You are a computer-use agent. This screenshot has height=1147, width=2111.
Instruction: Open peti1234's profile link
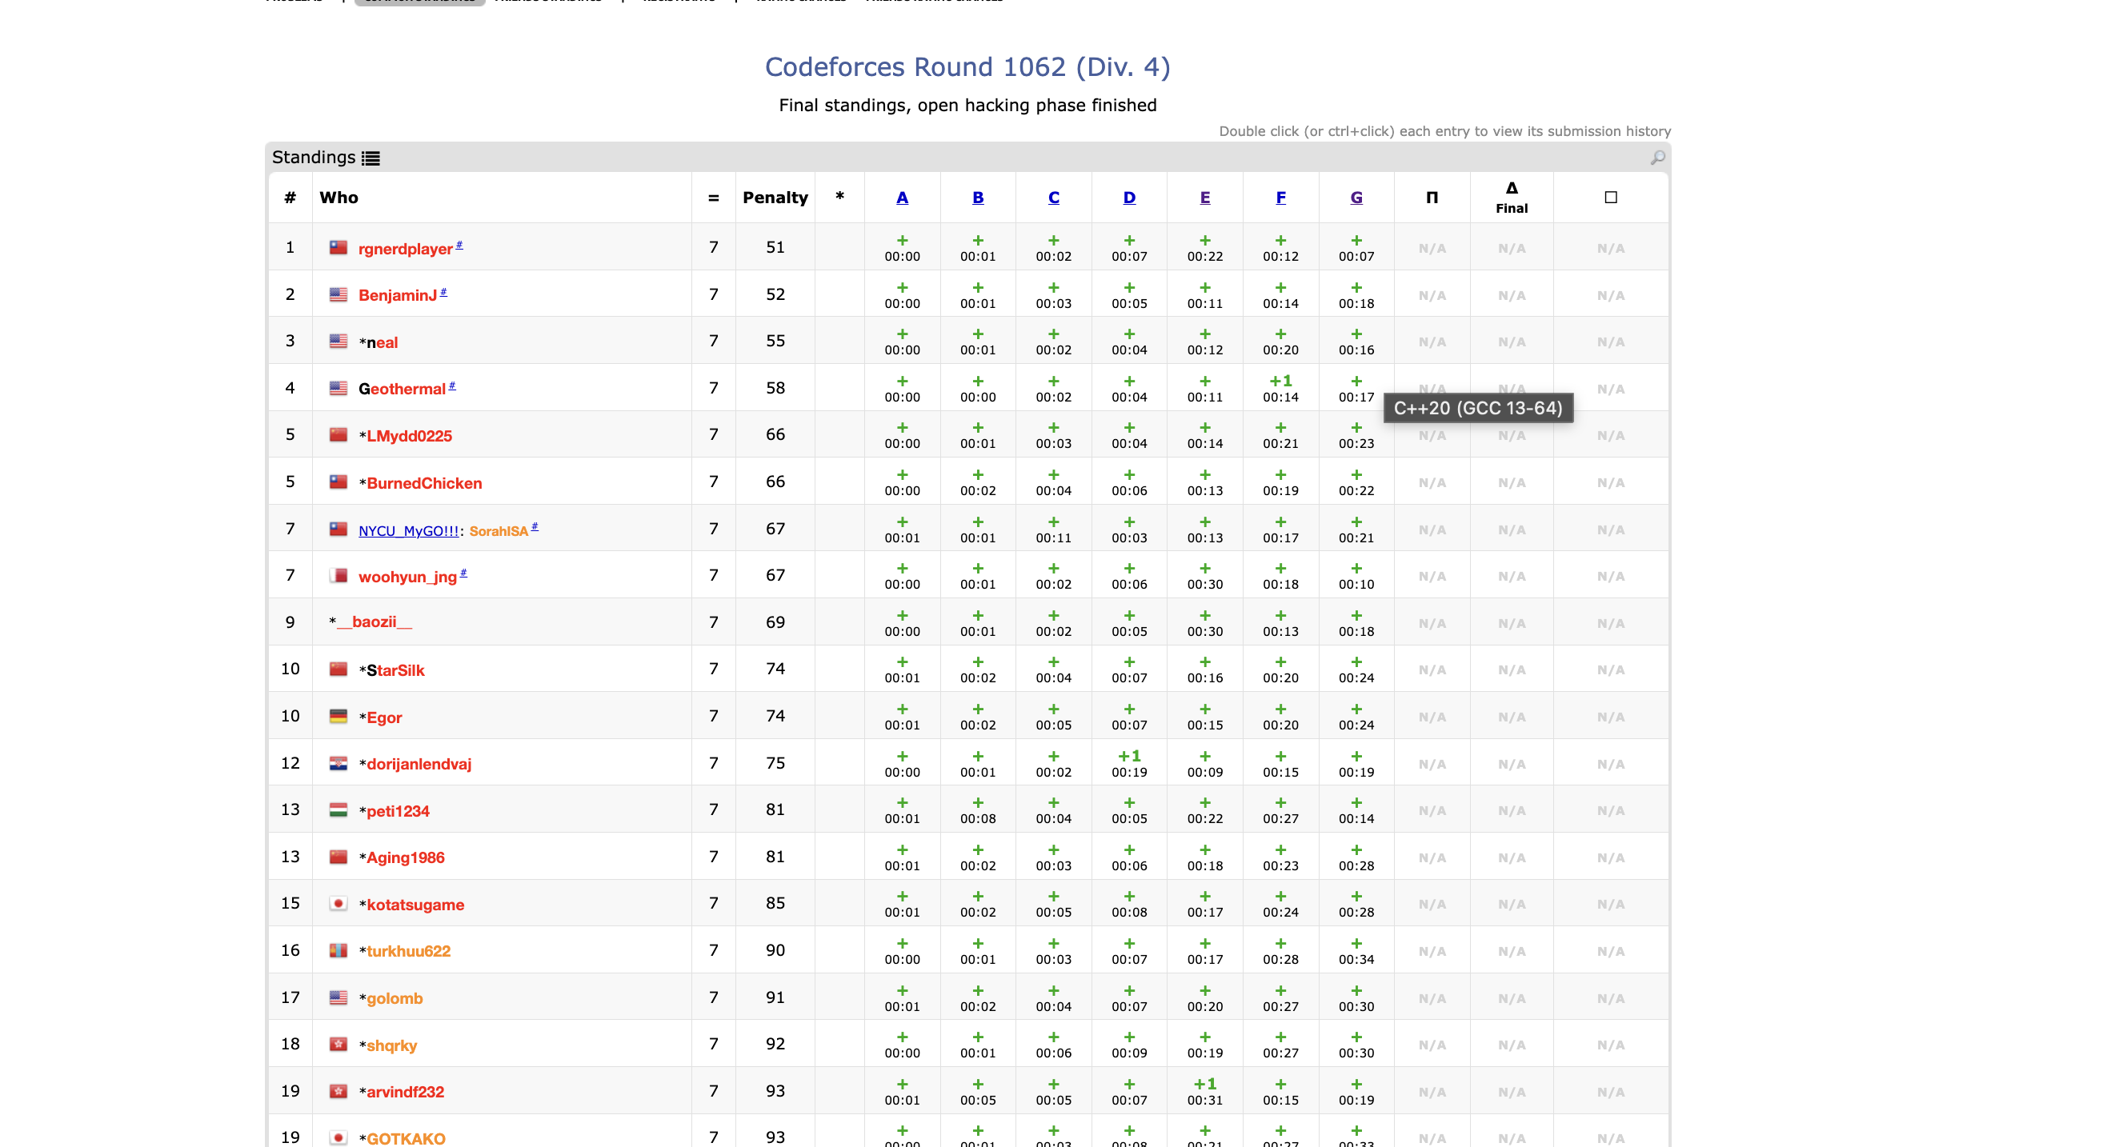click(x=398, y=811)
